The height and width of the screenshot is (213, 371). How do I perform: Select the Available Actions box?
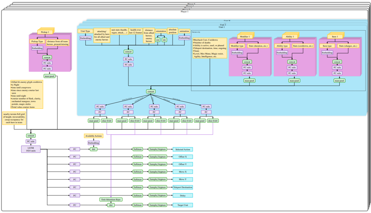click(x=93, y=136)
